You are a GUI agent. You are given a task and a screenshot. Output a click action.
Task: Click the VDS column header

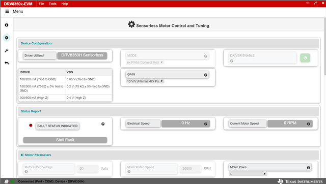(89, 72)
